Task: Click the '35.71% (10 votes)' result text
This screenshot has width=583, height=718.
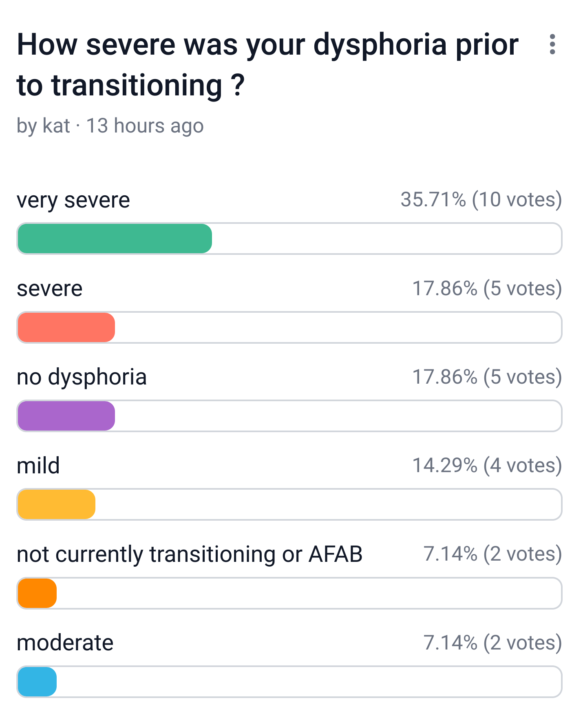Action: pos(481,200)
